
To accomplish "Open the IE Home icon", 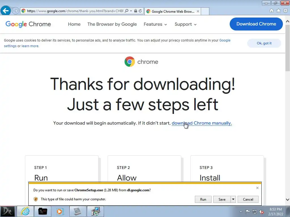I will tap(272, 11).
